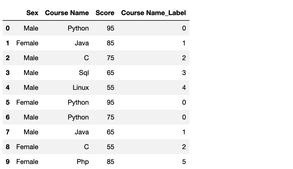This screenshot has height=169, width=293.
Task: Click the Linux course name cell
Action: tap(81, 87)
